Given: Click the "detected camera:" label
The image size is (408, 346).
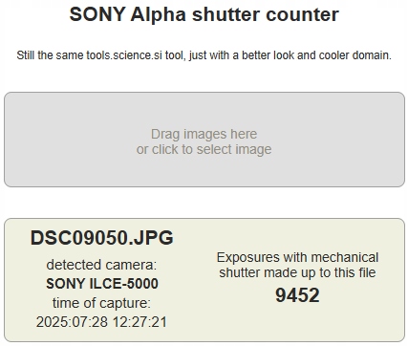Looking at the screenshot, I should click(101, 265).
